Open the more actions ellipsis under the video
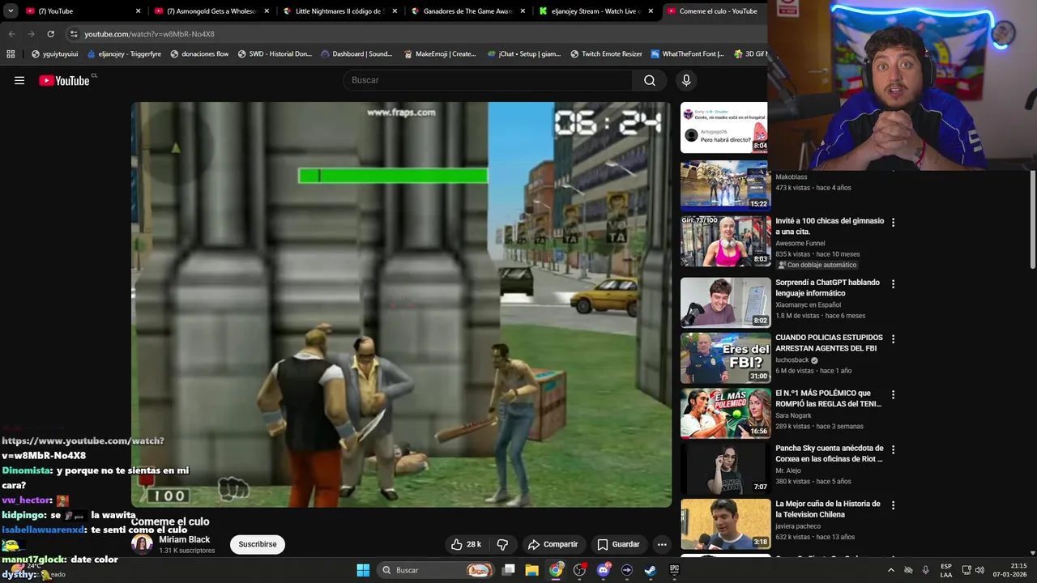This screenshot has height=583, width=1037. click(662, 544)
